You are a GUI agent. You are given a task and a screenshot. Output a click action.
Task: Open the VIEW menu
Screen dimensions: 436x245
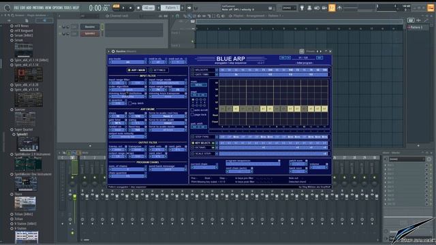[48, 7]
